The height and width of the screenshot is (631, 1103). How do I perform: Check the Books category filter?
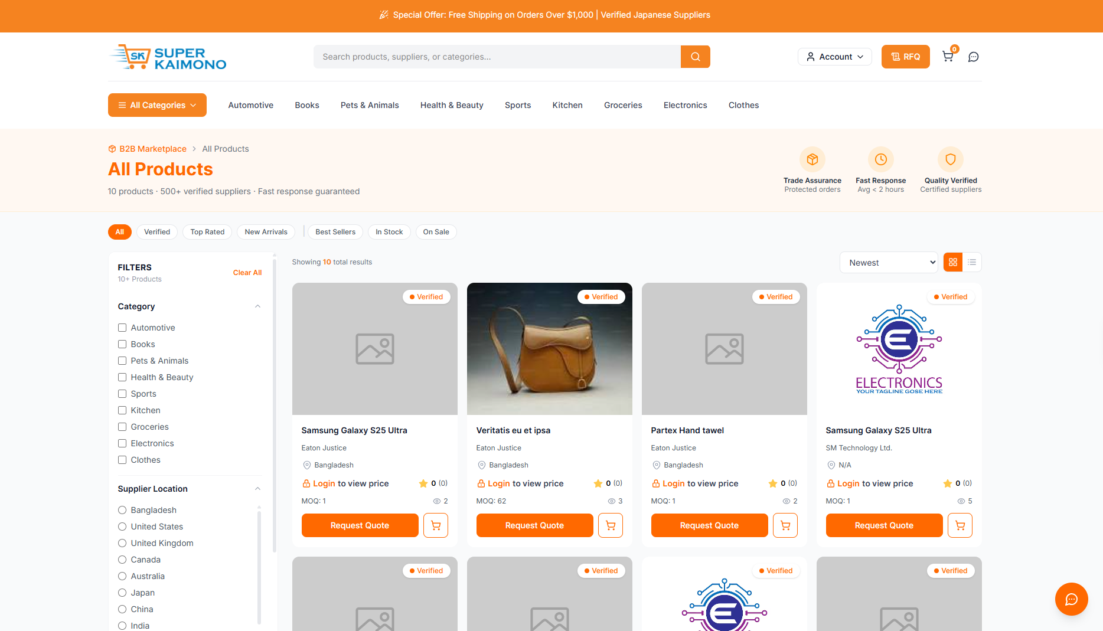122,344
